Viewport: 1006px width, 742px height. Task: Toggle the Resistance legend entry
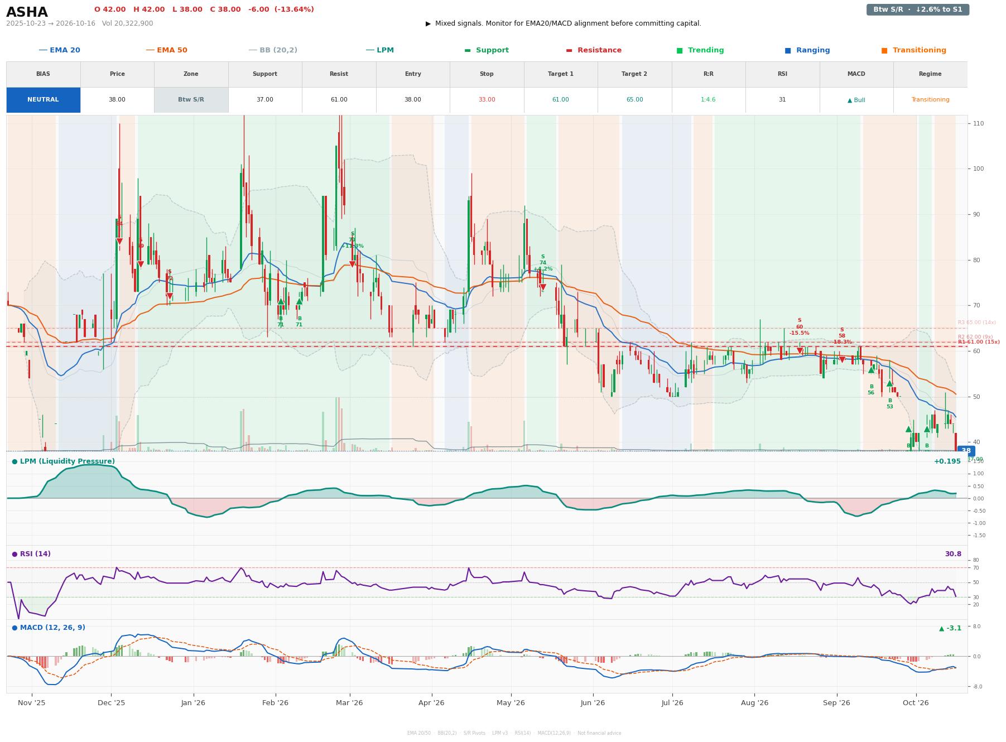(594, 50)
